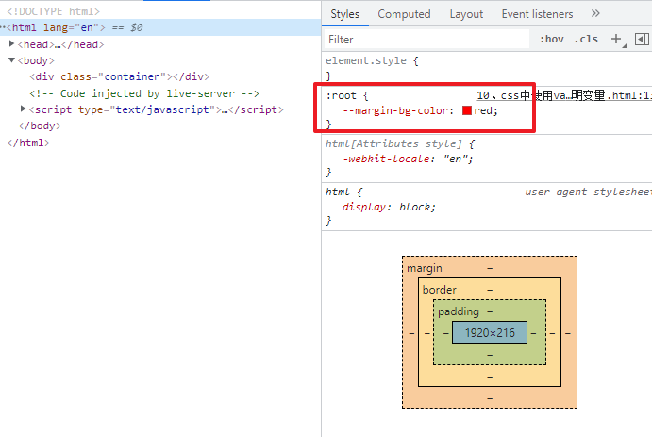Click the padding label in box model
Screen dimensions: 652x437
point(459,311)
